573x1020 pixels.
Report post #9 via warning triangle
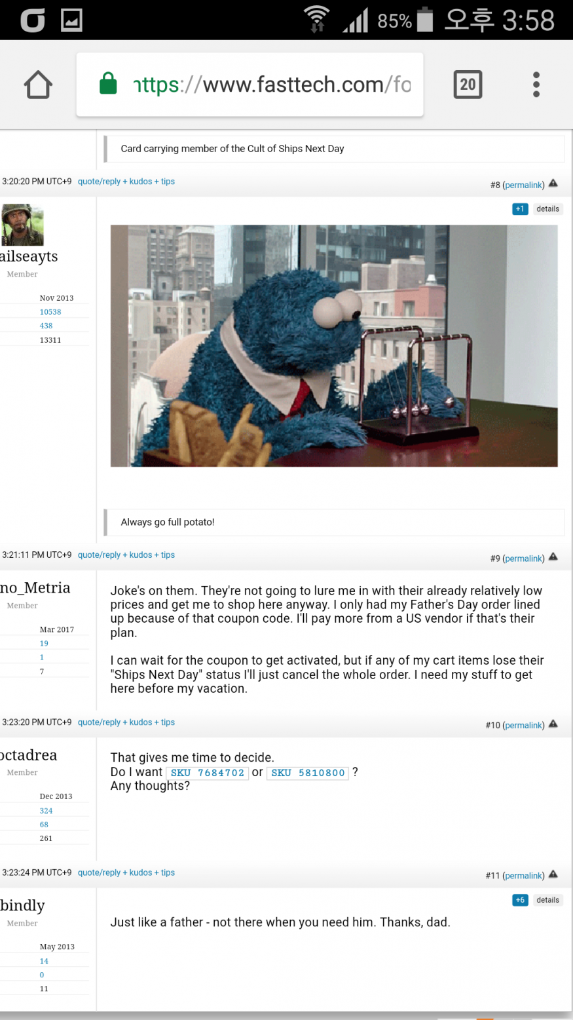[553, 557]
